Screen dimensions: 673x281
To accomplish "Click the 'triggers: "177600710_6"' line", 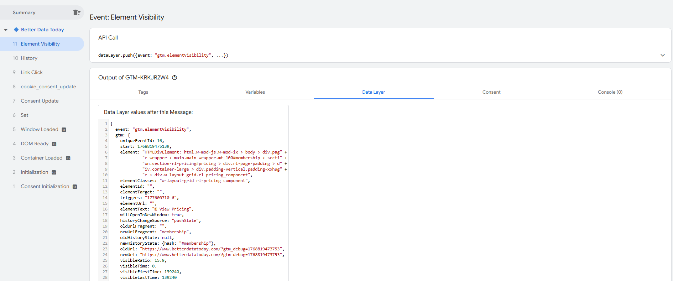I will click(x=150, y=198).
